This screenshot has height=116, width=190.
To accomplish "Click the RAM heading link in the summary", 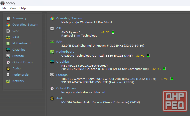I will point(59,42).
